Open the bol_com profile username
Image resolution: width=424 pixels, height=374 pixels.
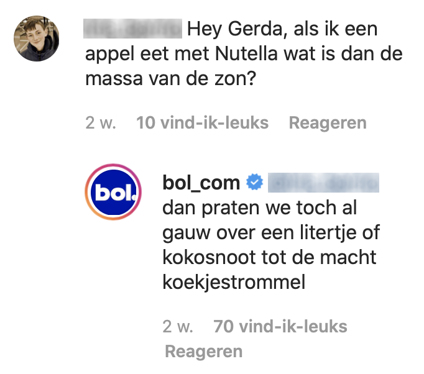coord(201,182)
